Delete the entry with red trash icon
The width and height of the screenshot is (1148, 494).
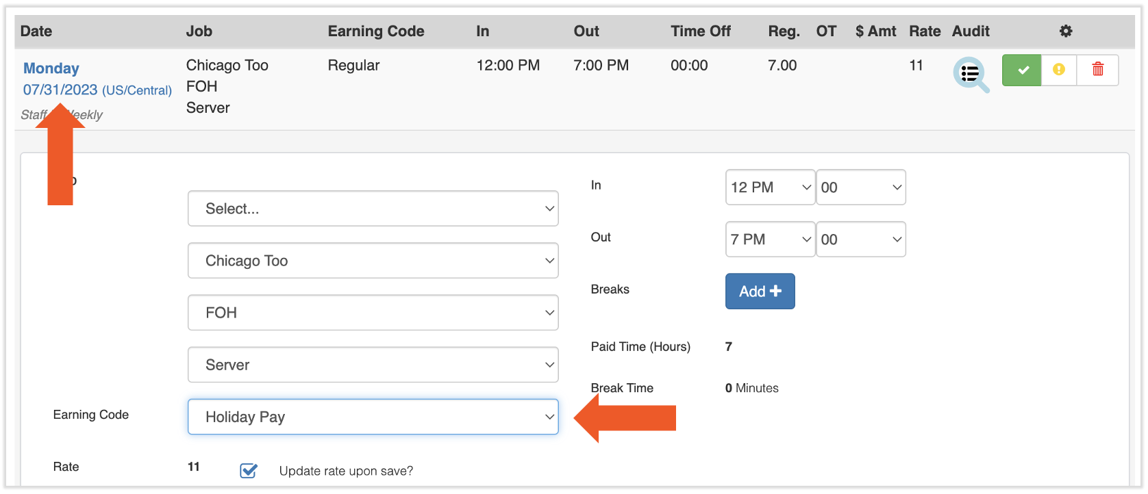pyautogui.click(x=1097, y=70)
